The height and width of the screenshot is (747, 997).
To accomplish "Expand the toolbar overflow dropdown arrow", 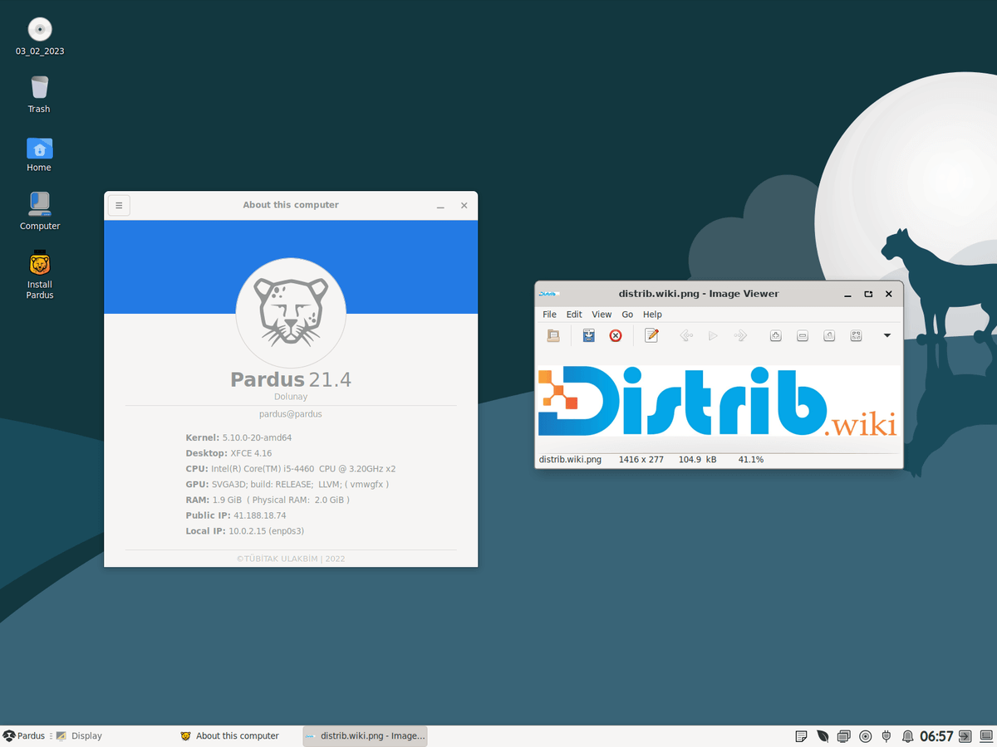I will [x=886, y=335].
